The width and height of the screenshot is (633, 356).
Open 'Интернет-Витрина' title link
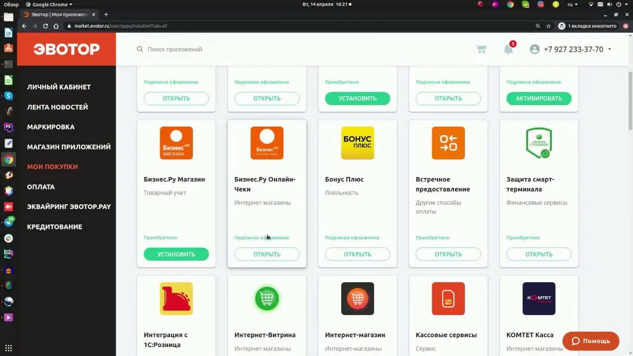click(x=265, y=335)
